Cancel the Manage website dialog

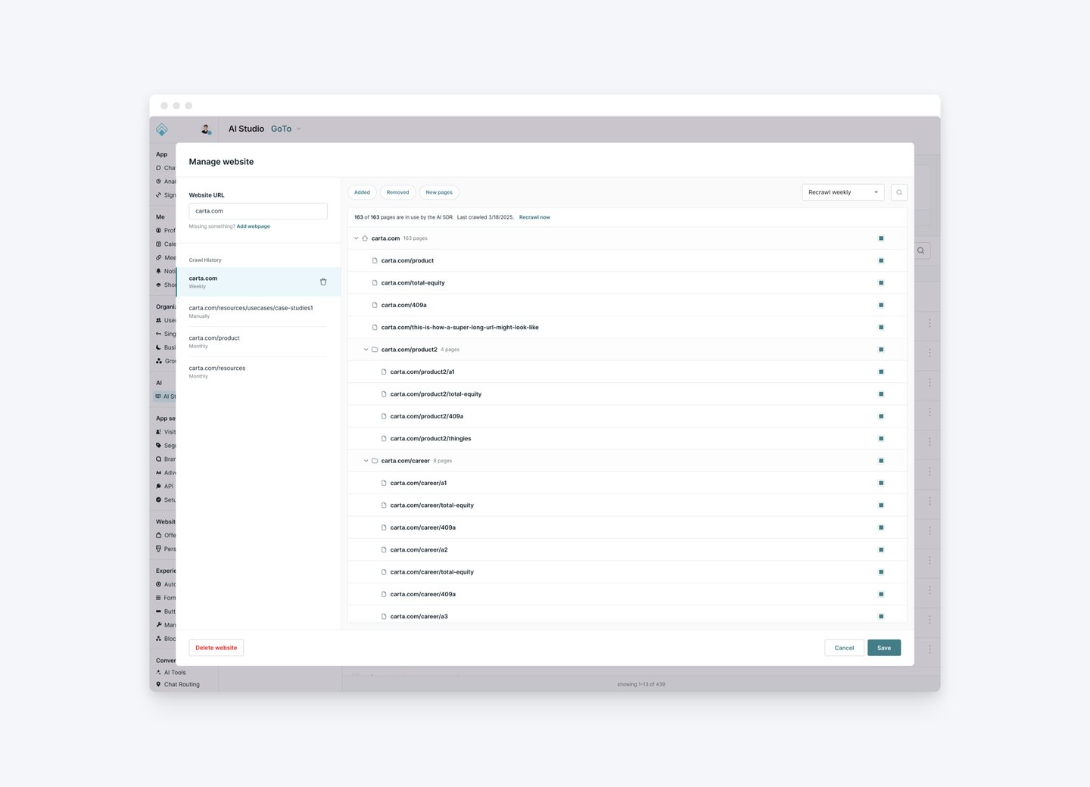844,648
